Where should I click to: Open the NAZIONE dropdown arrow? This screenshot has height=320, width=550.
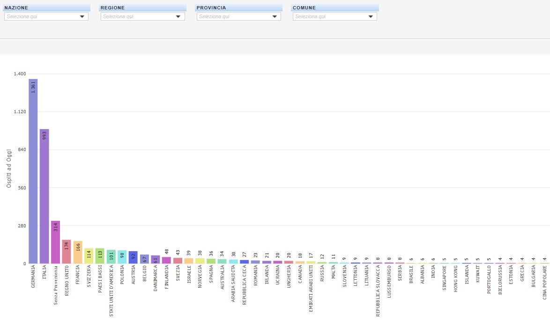click(x=82, y=16)
